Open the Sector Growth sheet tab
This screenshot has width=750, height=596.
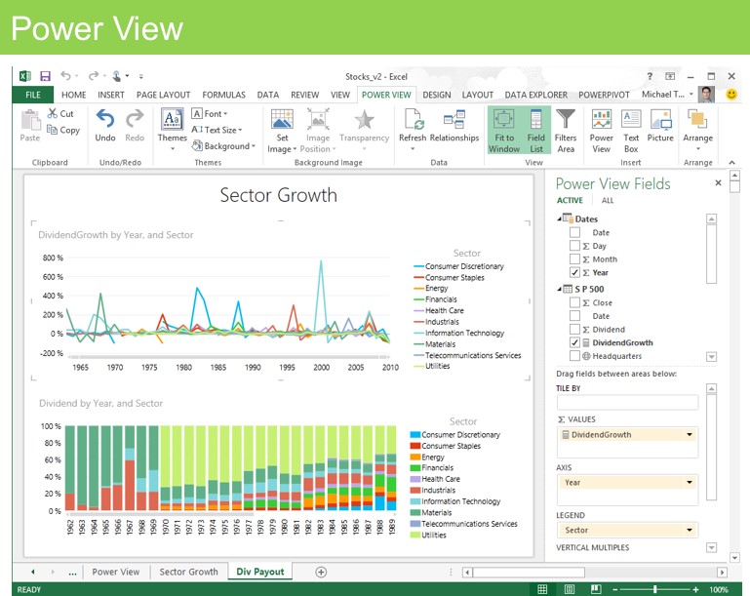pyautogui.click(x=188, y=572)
